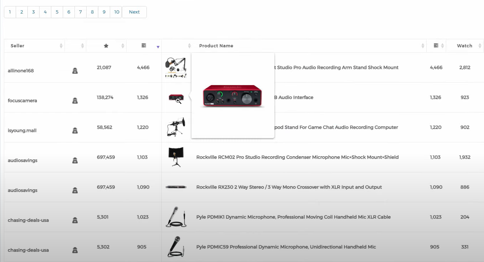Go to page 7
The width and height of the screenshot is (484, 262).
pyautogui.click(x=81, y=12)
